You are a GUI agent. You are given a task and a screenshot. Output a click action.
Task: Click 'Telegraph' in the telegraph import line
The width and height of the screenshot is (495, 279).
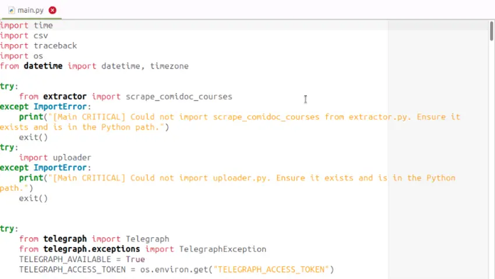click(x=147, y=239)
